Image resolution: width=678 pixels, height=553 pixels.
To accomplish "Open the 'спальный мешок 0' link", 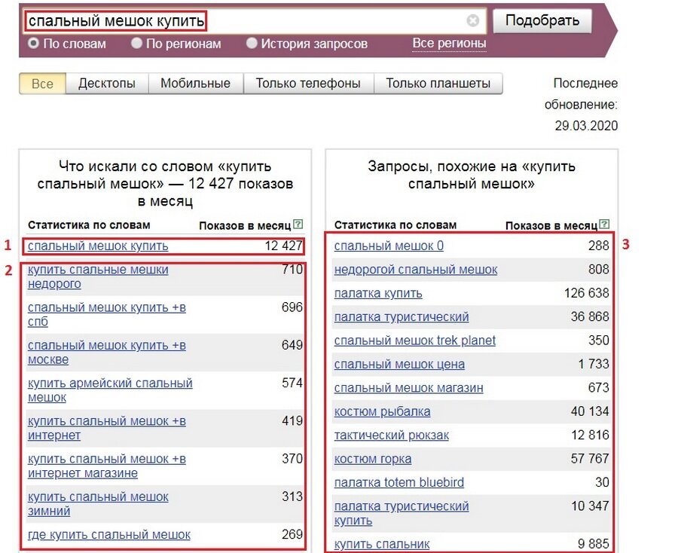I will (x=389, y=246).
